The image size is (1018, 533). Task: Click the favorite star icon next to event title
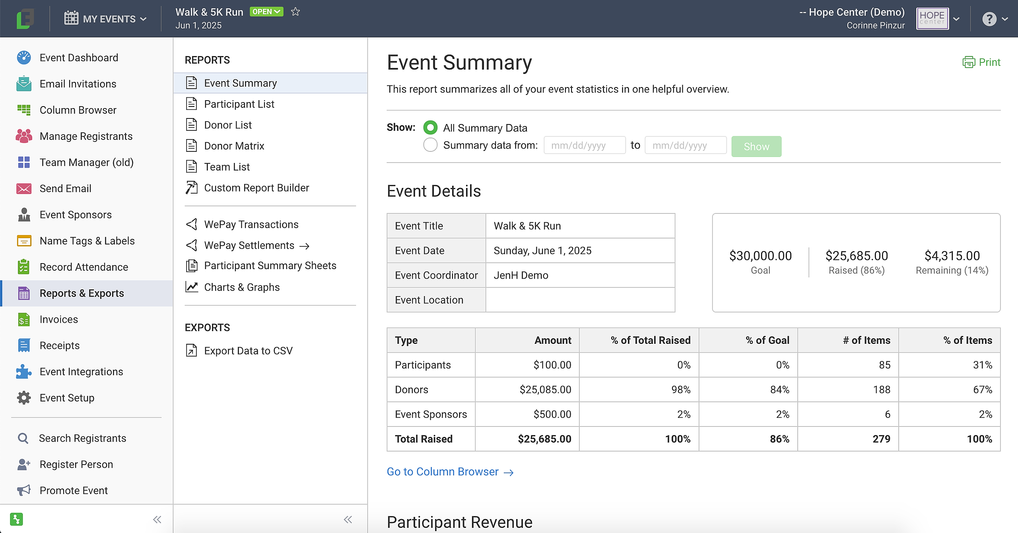click(295, 12)
